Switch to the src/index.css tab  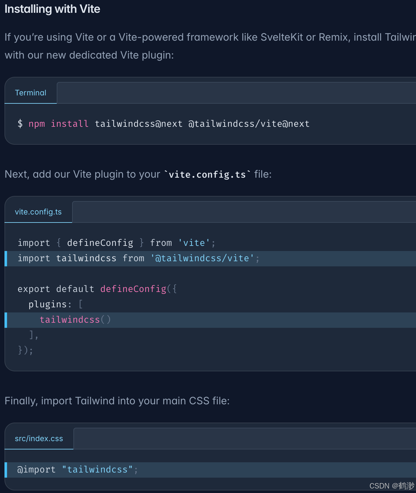39,439
